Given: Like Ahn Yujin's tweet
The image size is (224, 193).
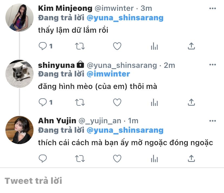Looking at the screenshot, I should click(117, 158).
